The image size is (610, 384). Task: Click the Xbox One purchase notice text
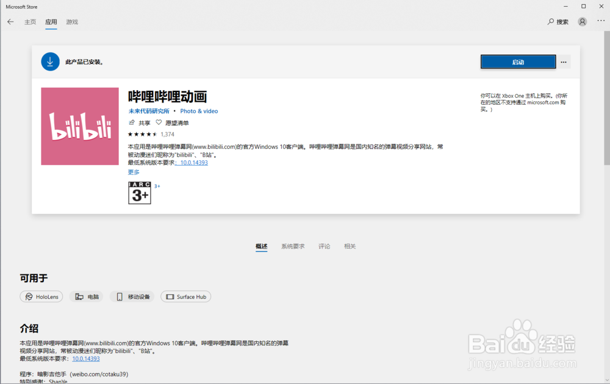tap(523, 102)
